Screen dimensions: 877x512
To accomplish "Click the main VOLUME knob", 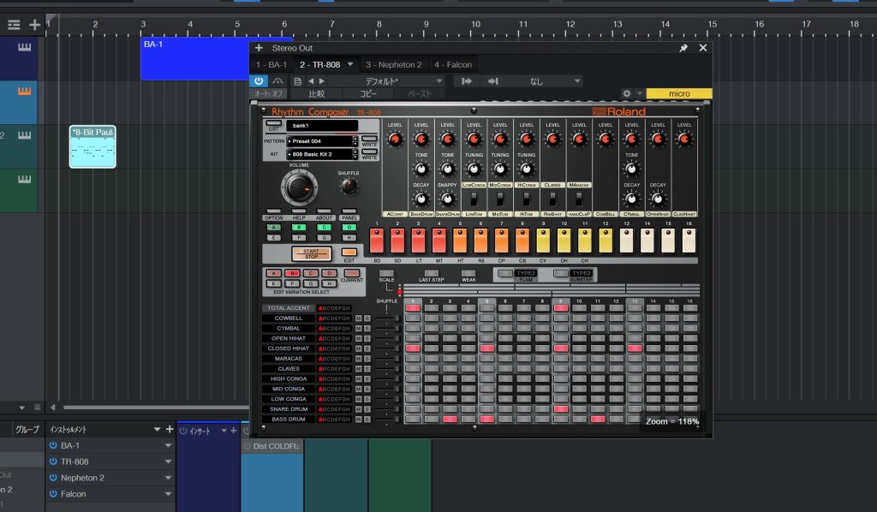I will coord(299,186).
